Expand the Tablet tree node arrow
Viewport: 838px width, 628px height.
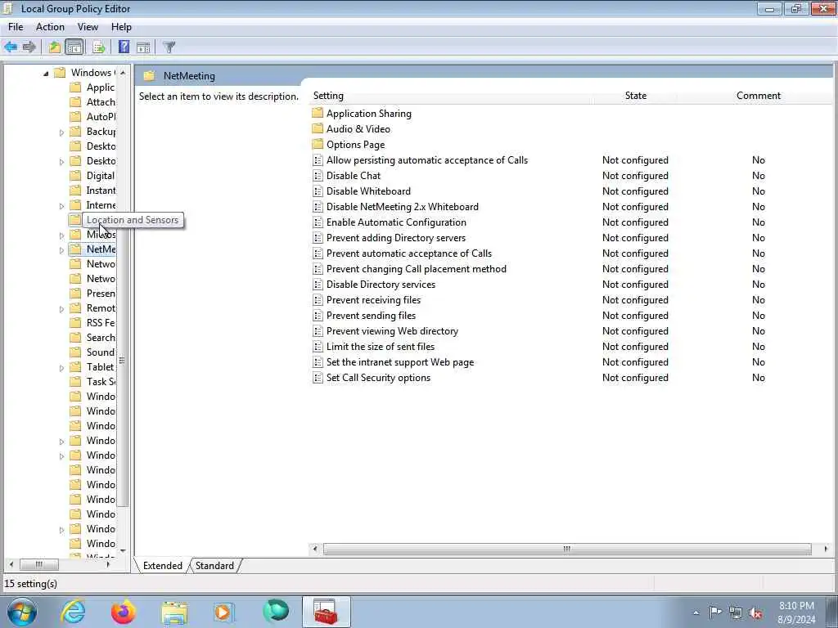pyautogui.click(x=61, y=367)
